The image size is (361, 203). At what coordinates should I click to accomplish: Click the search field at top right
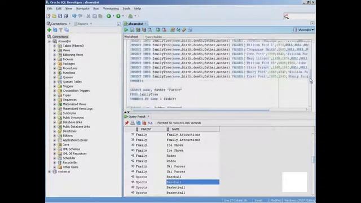coord(300,16)
